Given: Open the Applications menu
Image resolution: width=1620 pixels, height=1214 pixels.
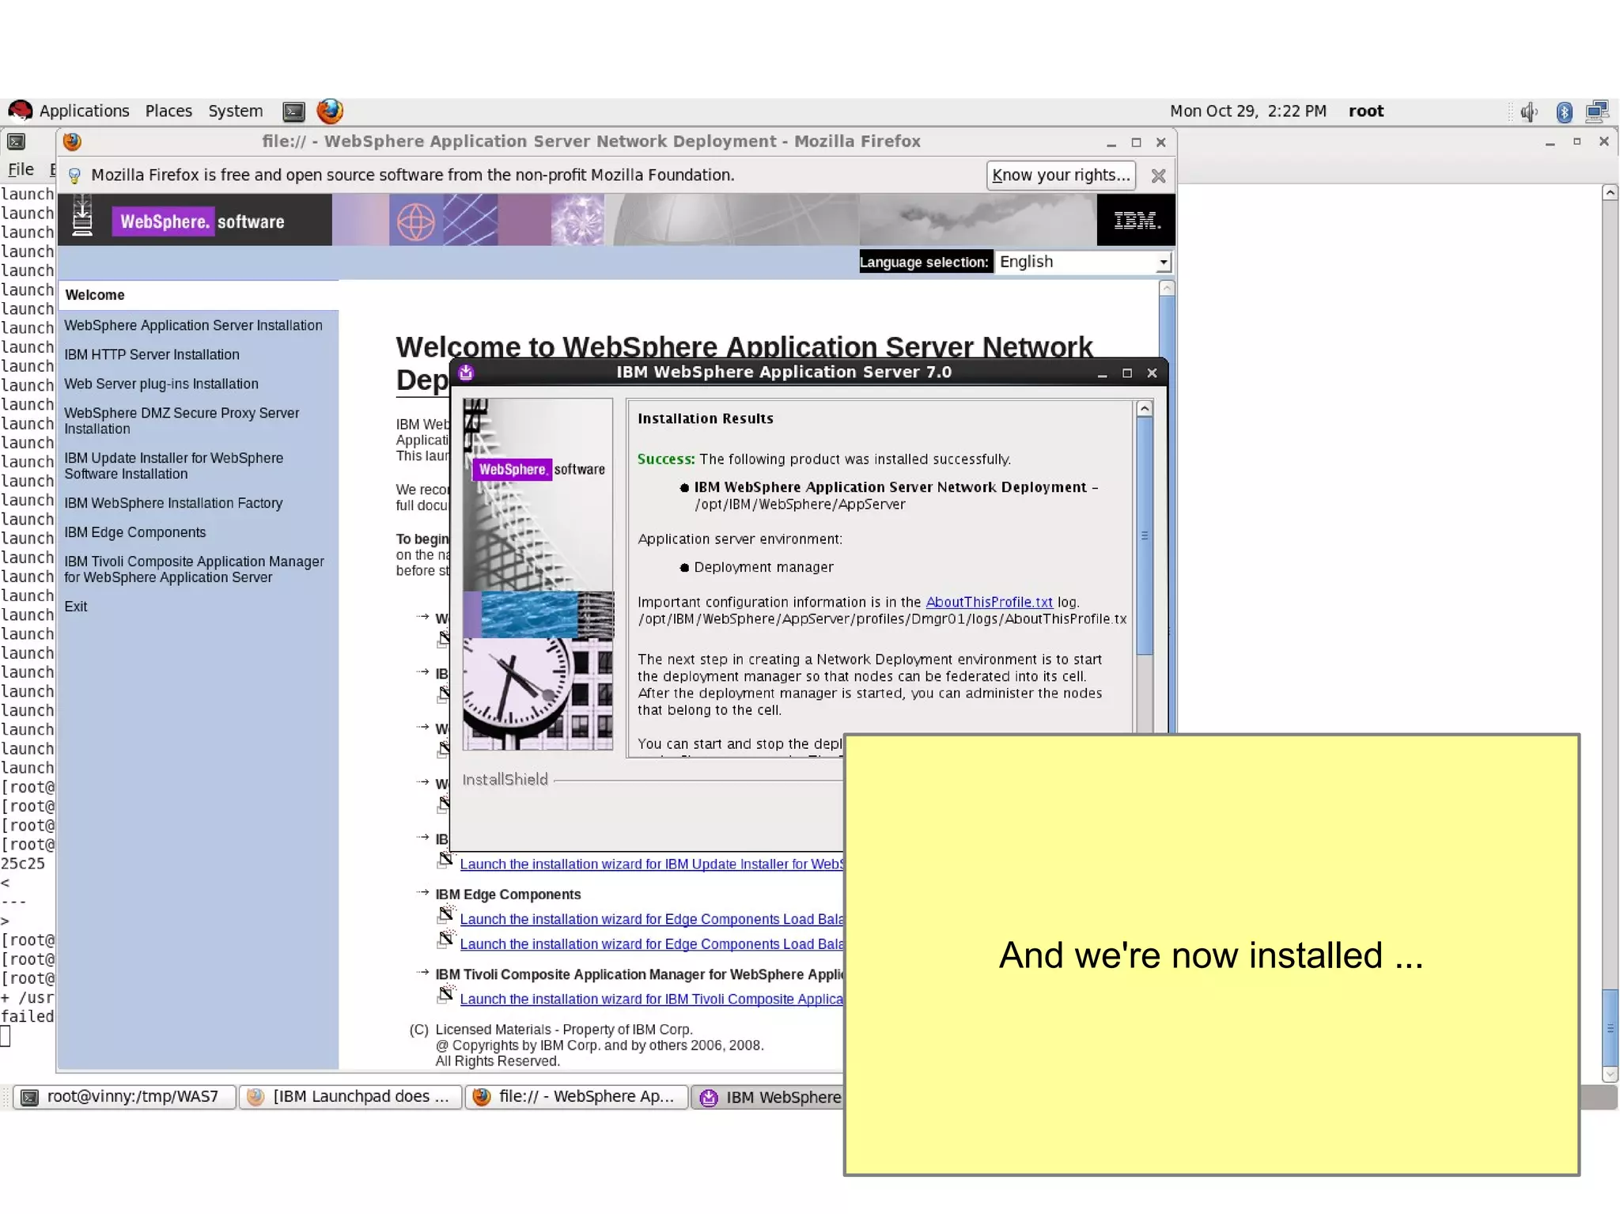Looking at the screenshot, I should tap(84, 111).
